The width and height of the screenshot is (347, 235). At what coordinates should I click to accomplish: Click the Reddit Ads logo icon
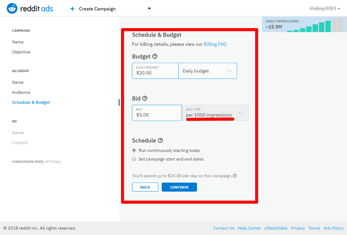tap(12, 9)
